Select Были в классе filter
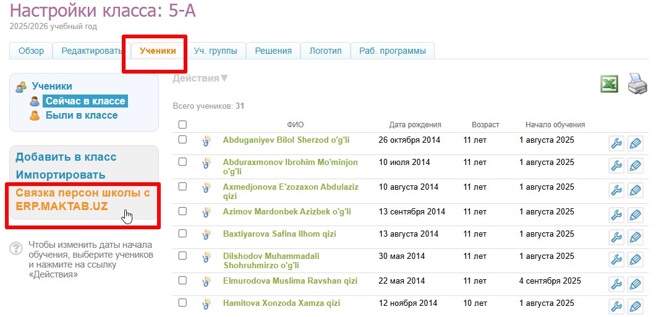Screen dimensions: 669x317 click(x=82, y=115)
